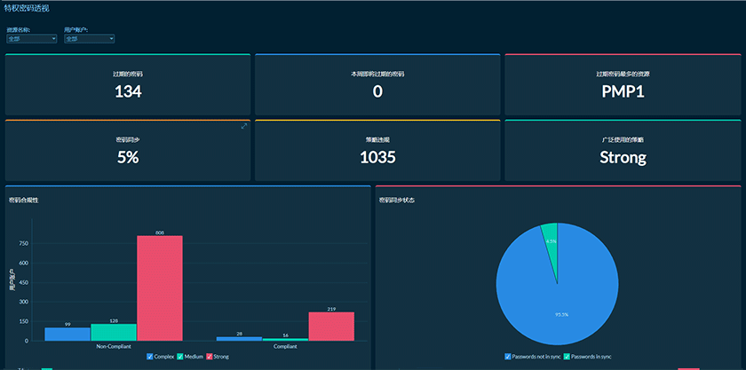Click the 750 y-axis value
Viewport: 746px width, 370px height.
pos(23,243)
